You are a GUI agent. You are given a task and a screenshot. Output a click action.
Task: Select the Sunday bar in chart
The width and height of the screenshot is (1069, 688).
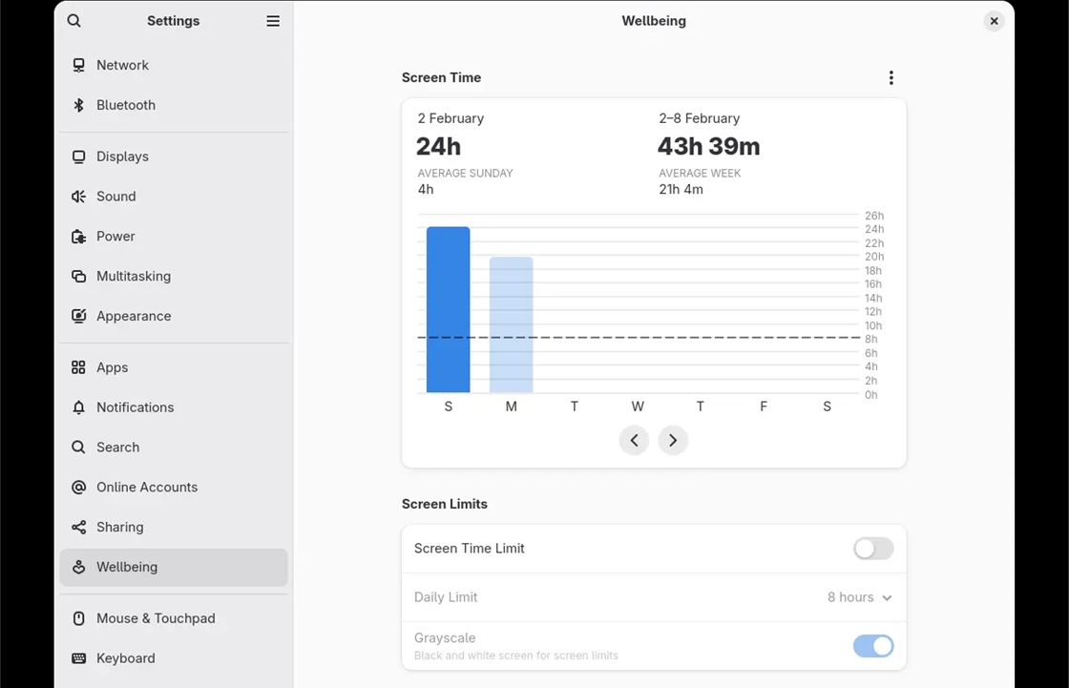coord(448,309)
